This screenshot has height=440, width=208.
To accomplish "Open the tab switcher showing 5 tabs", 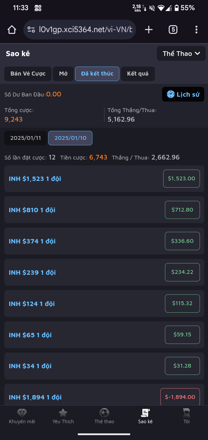I will tap(173, 30).
